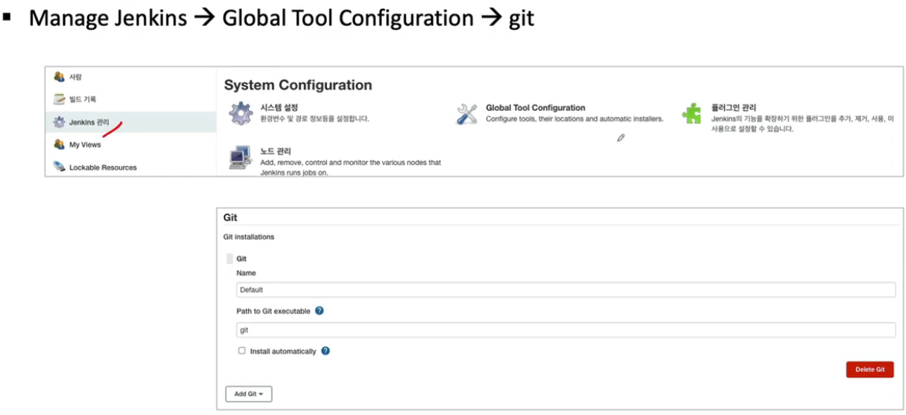The image size is (906, 415).
Task: Click the red Delete Git button
Action: click(x=869, y=370)
